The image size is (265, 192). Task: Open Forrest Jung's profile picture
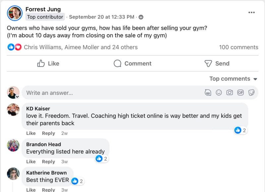15,13
